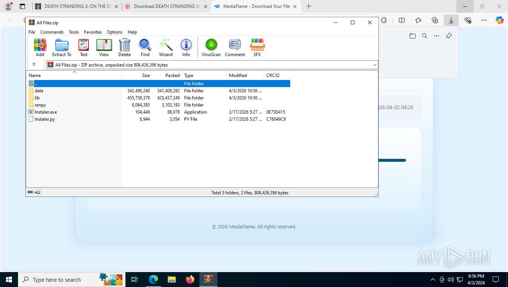Open Edge favorites star icon
Image resolution: width=508 pixels, height=287 pixels.
[418, 21]
